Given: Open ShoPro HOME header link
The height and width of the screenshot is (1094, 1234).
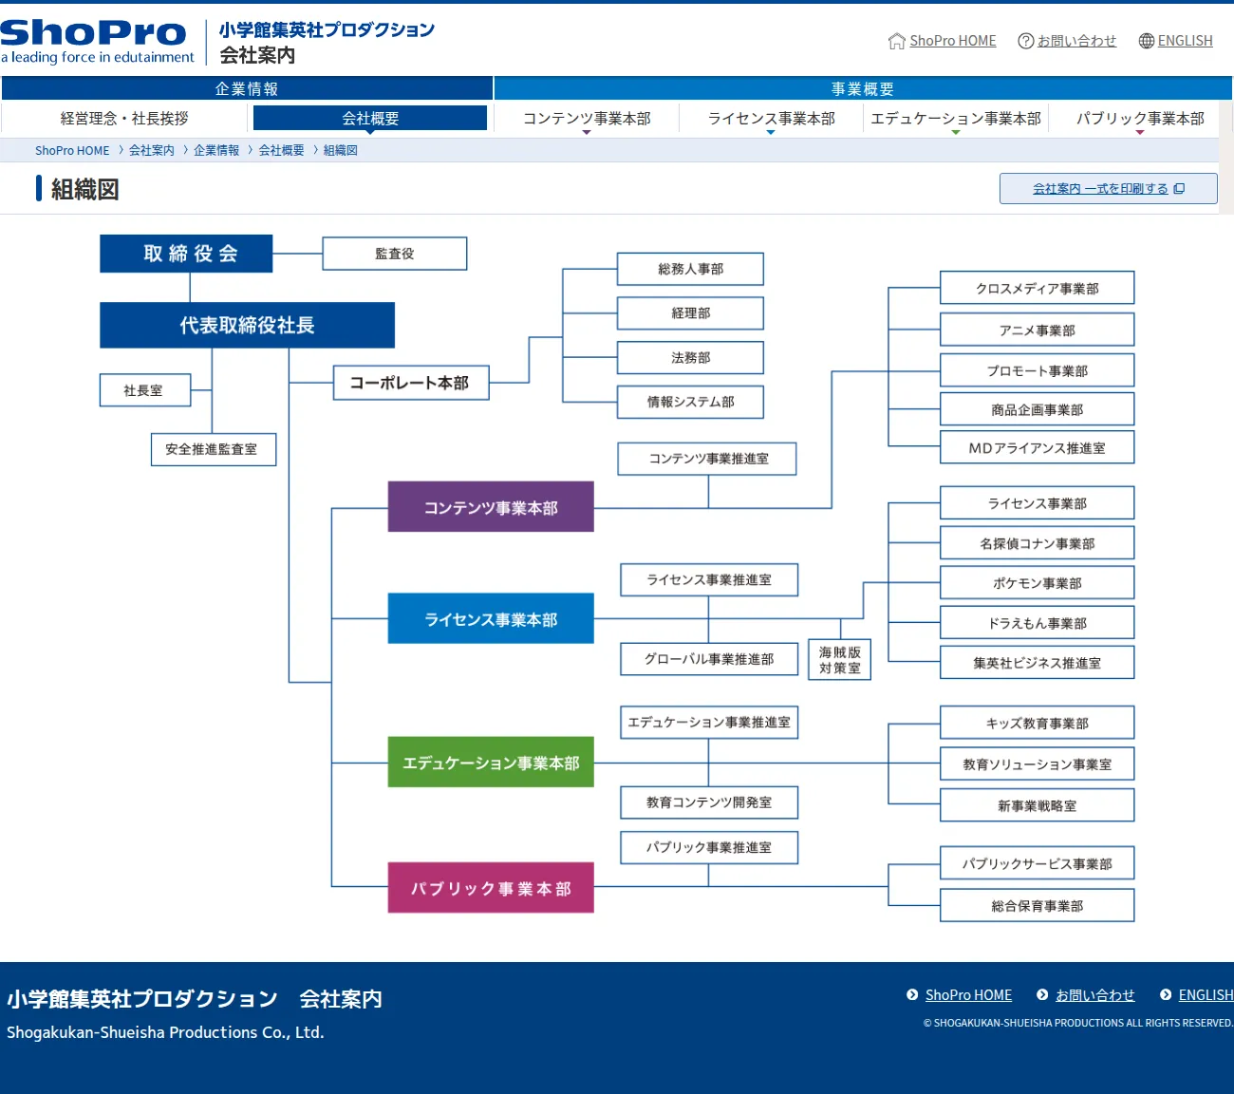Looking at the screenshot, I should pyautogui.click(x=953, y=41).
